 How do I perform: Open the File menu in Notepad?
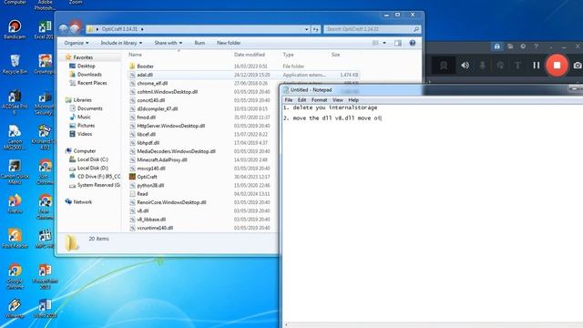pos(289,100)
